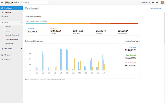Open Payments Received under Sales
The width and height of the screenshot is (165, 103).
11,35
